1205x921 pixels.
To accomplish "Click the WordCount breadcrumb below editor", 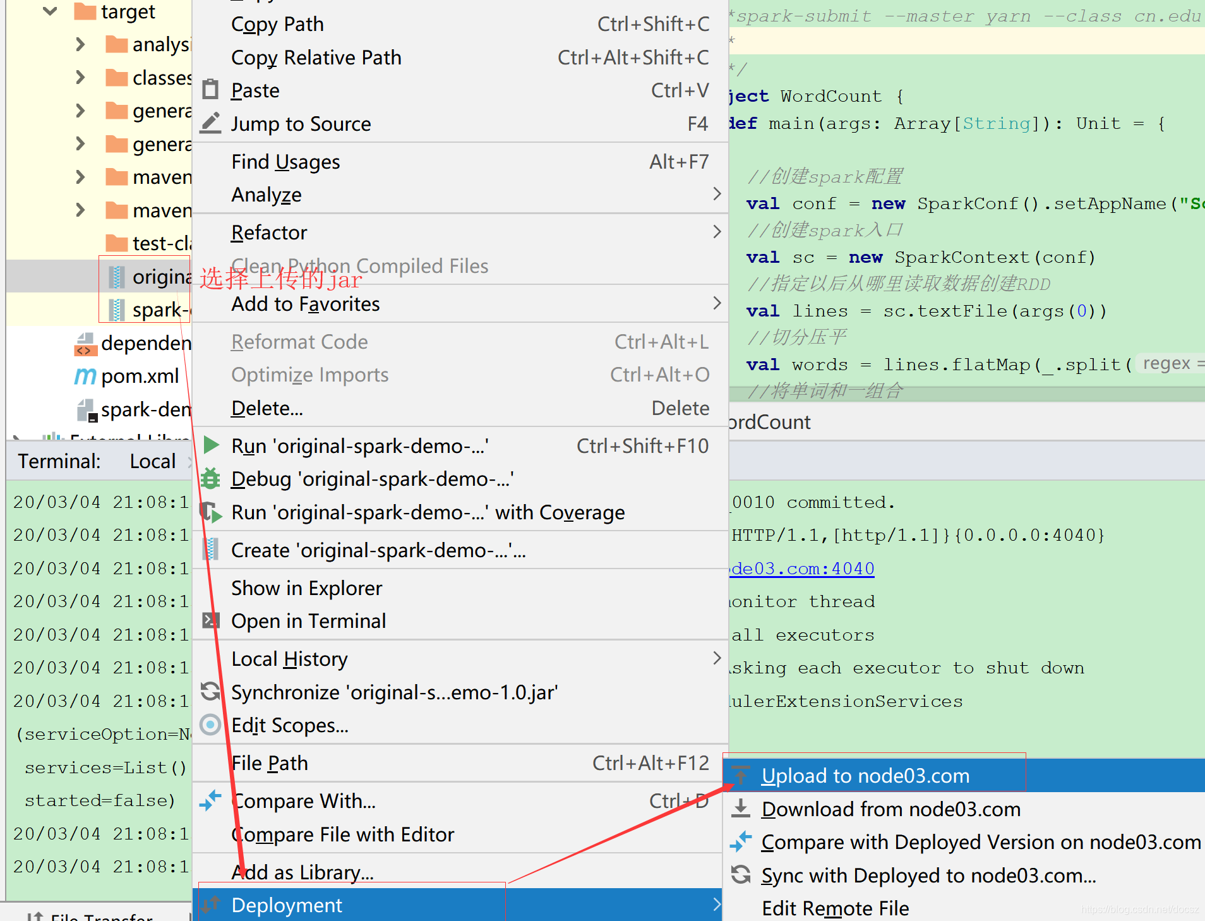I will 769,422.
